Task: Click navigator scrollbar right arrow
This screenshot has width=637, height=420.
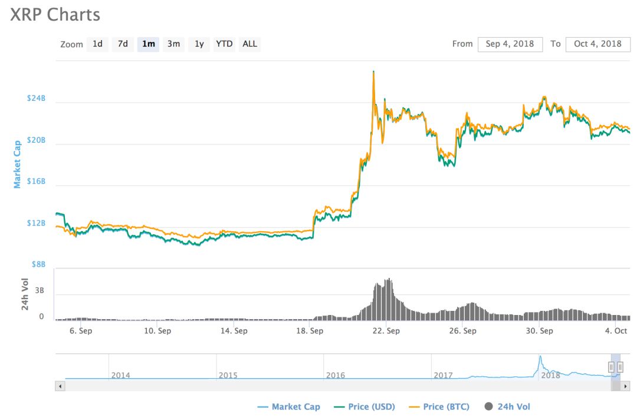Action: tap(625, 386)
